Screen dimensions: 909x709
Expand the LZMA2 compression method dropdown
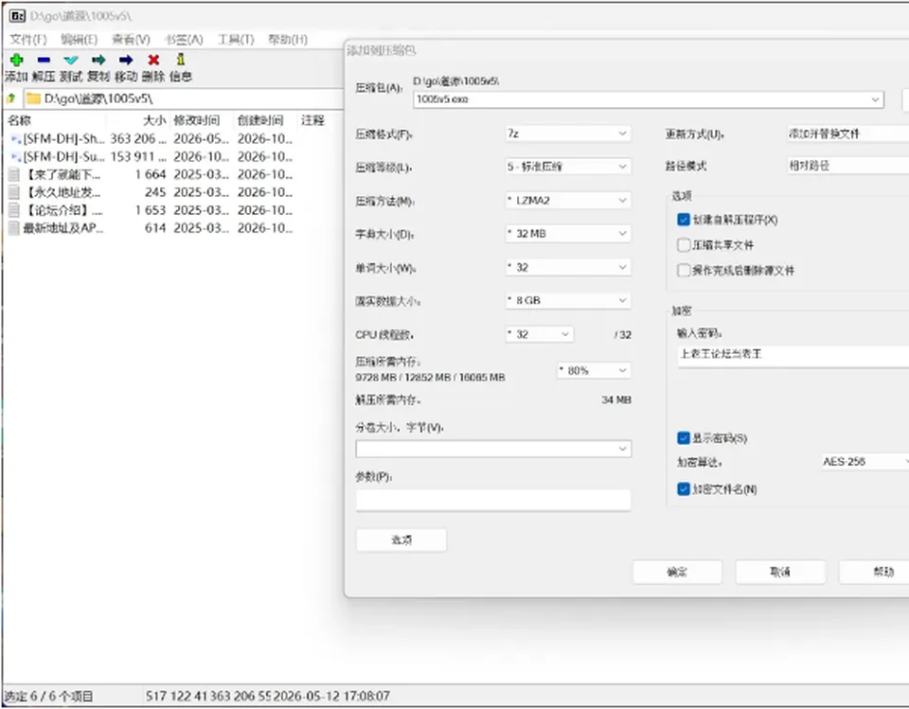567,200
